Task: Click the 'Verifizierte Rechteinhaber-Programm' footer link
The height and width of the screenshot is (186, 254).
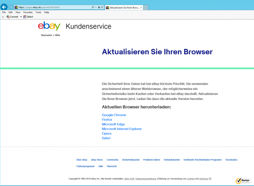Action: 202,160
